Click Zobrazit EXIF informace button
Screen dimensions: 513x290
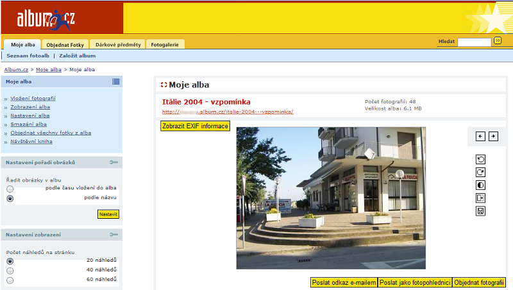[x=195, y=126]
